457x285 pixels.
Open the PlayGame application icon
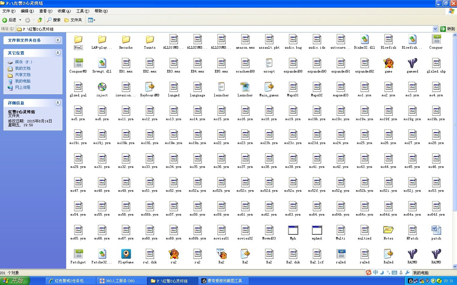pyautogui.click(x=126, y=254)
